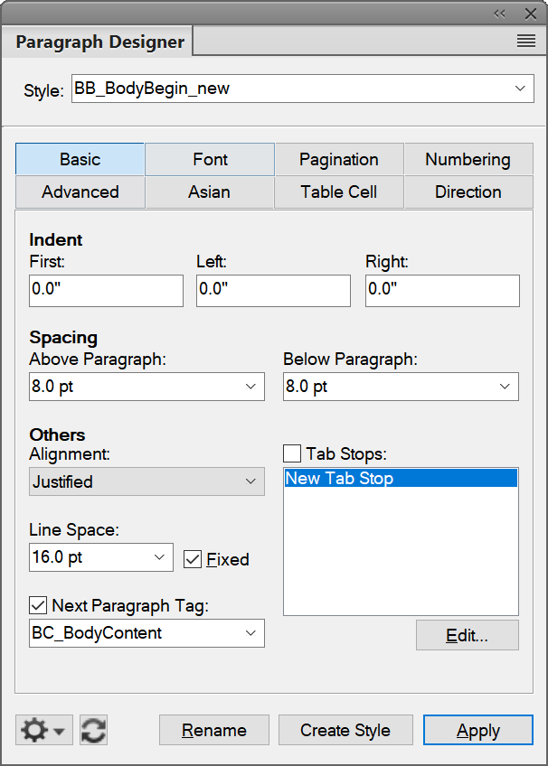Open the Numbering tab
Image resolution: width=548 pixels, height=766 pixels.
click(468, 159)
